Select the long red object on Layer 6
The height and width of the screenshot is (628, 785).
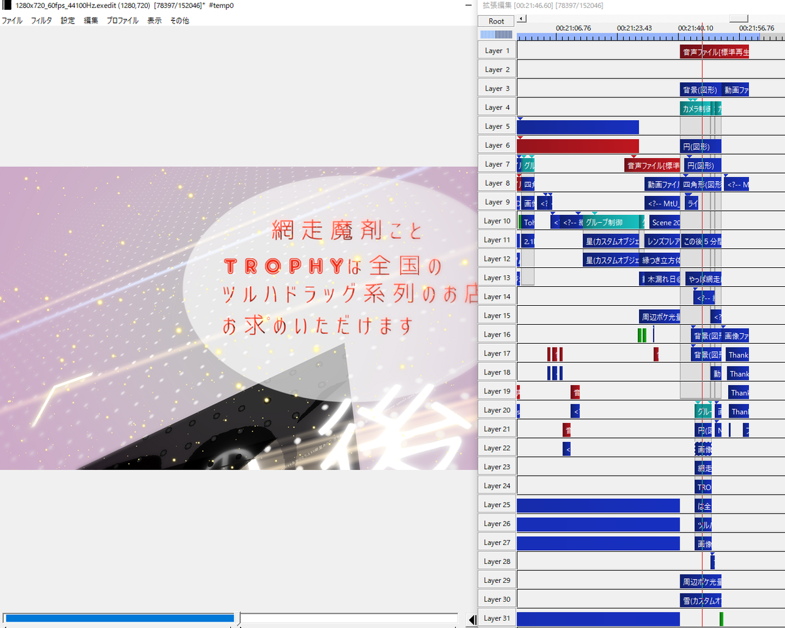[578, 146]
